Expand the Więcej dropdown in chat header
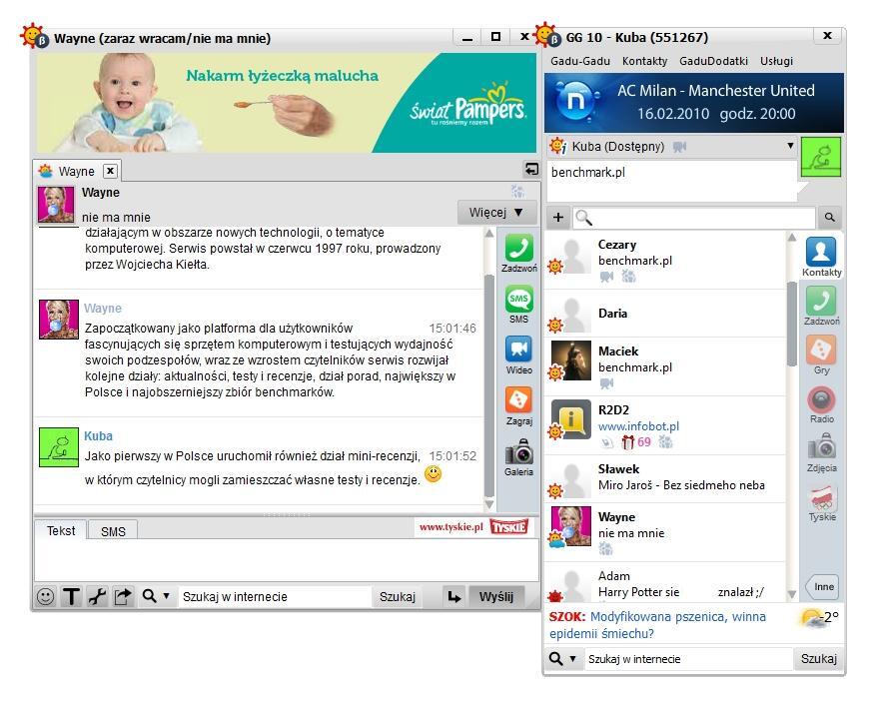This screenshot has width=878, height=702. pos(496,213)
